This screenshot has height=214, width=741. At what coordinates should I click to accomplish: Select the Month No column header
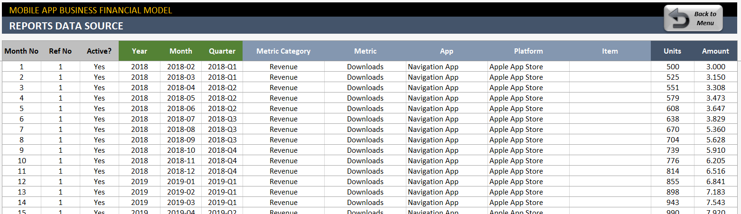[21, 51]
